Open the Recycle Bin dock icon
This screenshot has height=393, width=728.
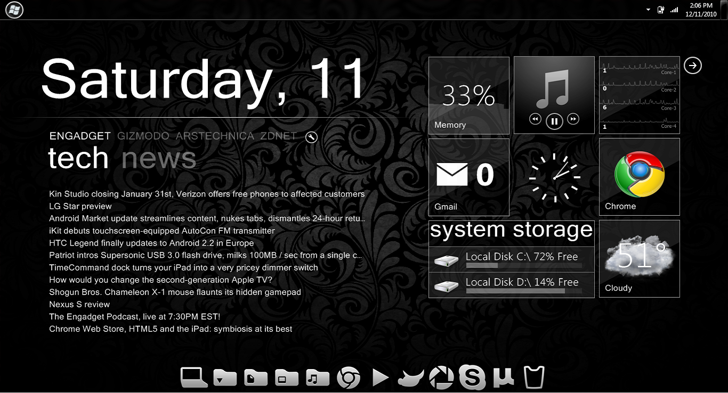point(534,377)
